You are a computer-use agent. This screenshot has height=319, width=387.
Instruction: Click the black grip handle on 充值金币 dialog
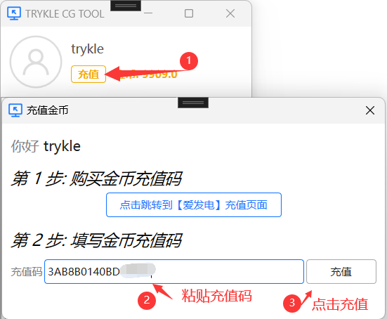coord(193,103)
